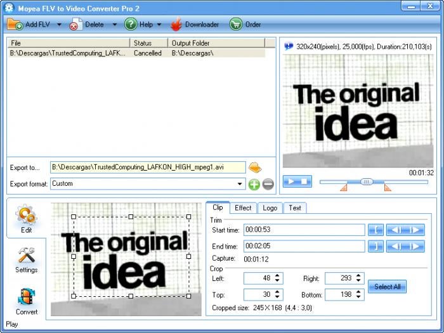Screen dimensions: 444x333
Task: Open the Downloader flame icon
Action: click(x=176, y=24)
